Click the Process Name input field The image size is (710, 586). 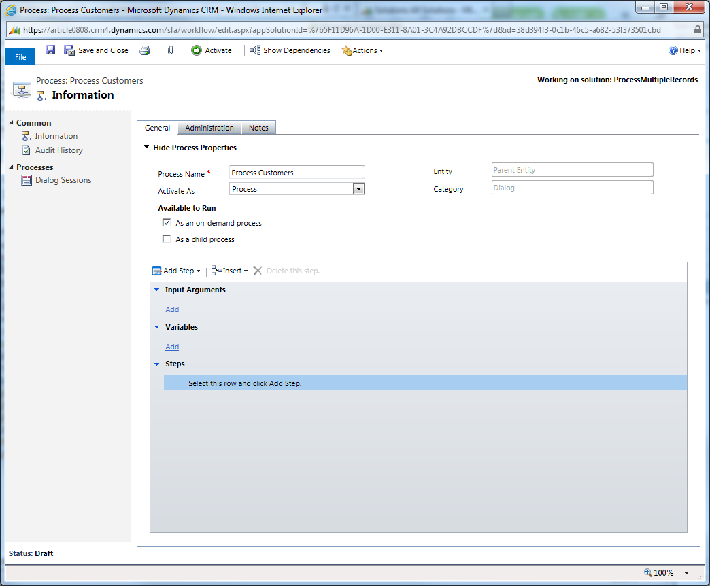297,173
